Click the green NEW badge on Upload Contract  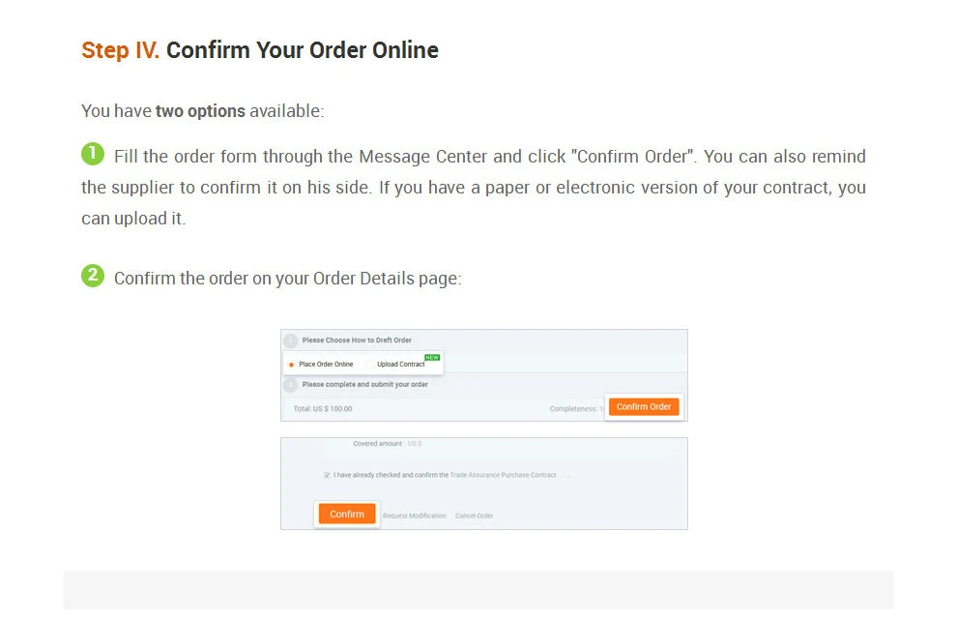pyautogui.click(x=432, y=358)
